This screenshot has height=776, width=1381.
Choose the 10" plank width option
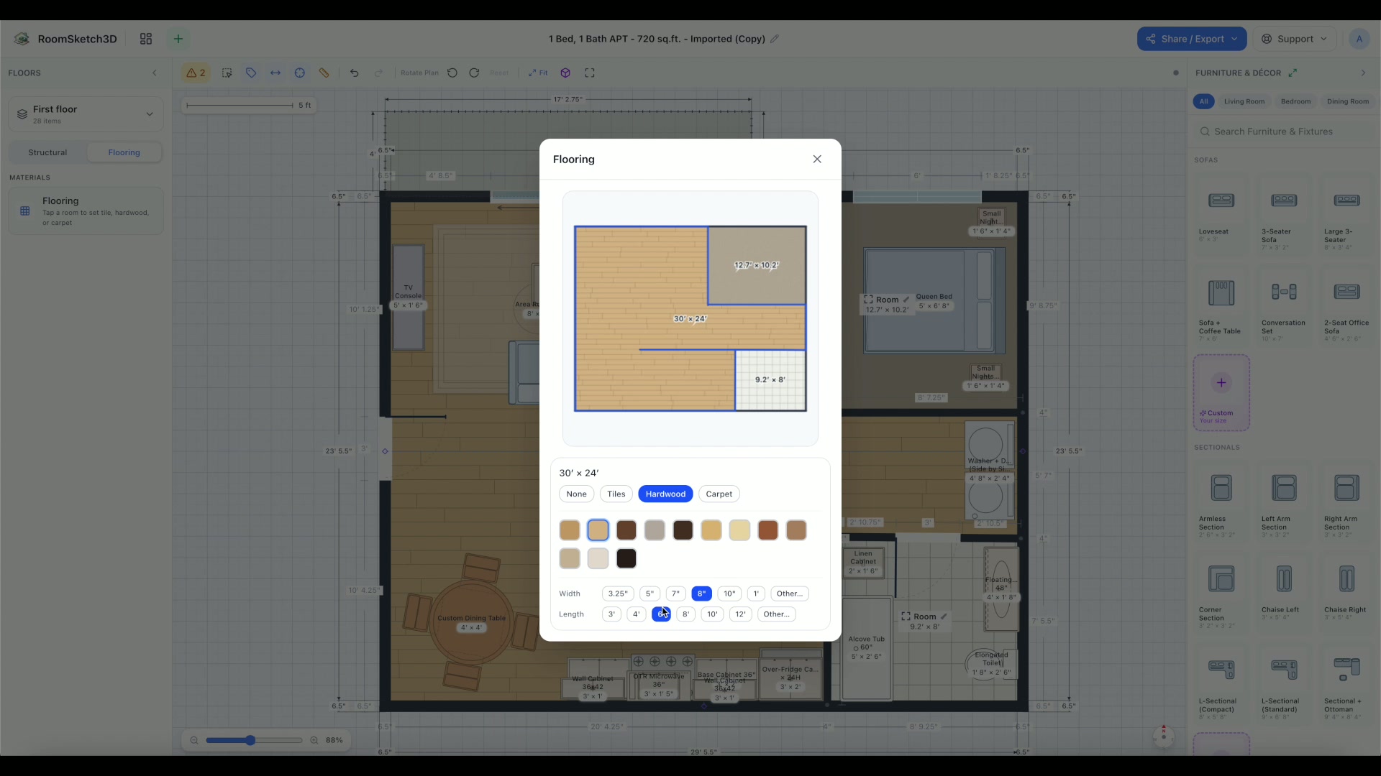[x=729, y=593]
